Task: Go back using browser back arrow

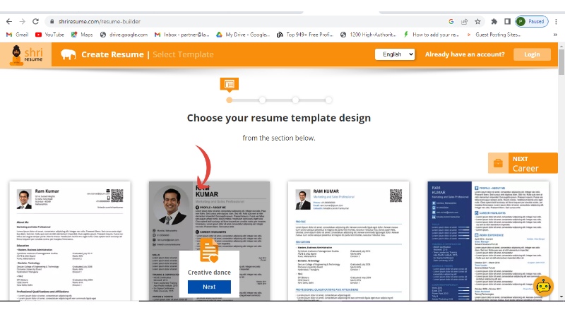Action: (8, 21)
